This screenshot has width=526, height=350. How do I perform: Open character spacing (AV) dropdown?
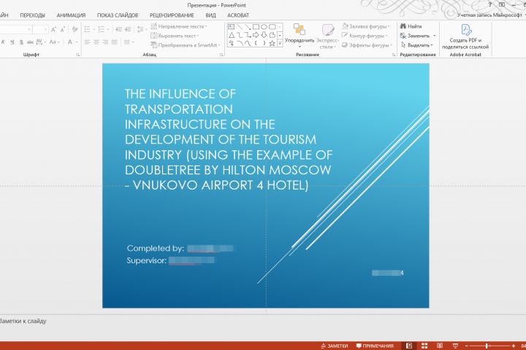click(x=41, y=42)
